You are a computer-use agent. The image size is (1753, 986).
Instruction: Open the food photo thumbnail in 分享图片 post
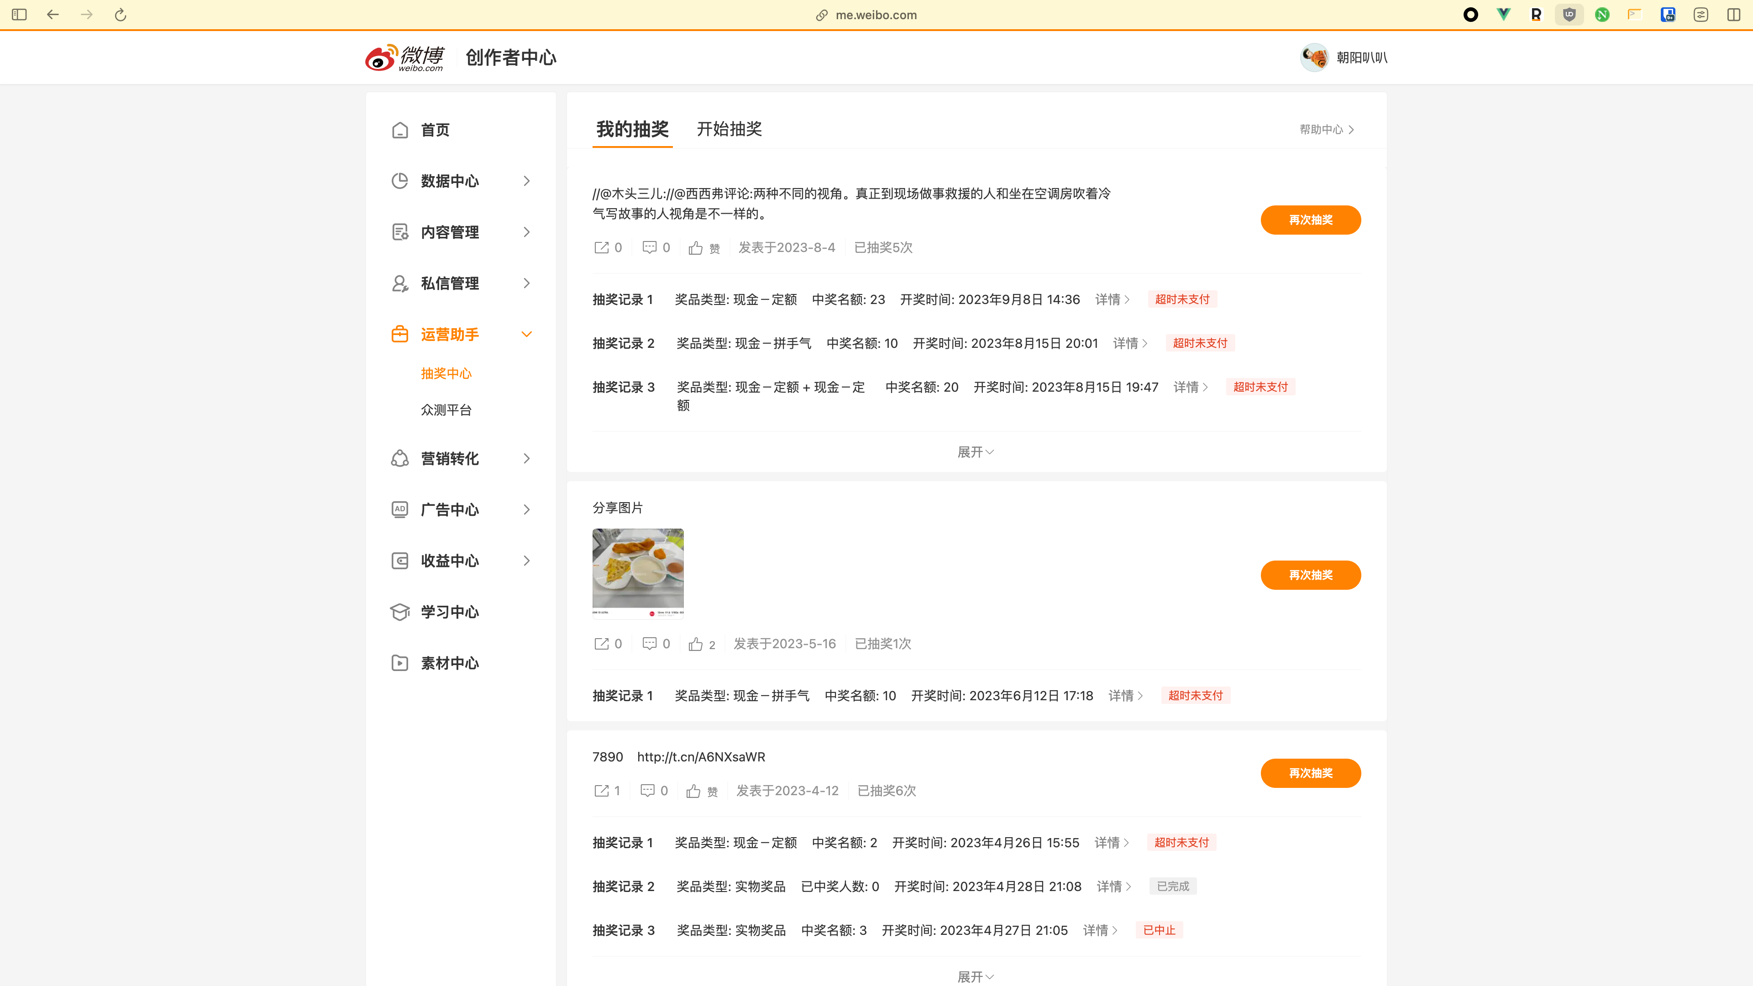[638, 574]
